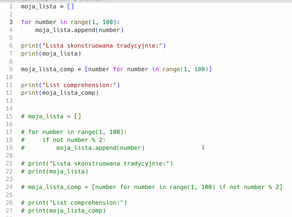Image resolution: width=292 pixels, height=217 pixels.
Task: Click commented print "List comprehension:" on line 26
Action: (x=74, y=203)
